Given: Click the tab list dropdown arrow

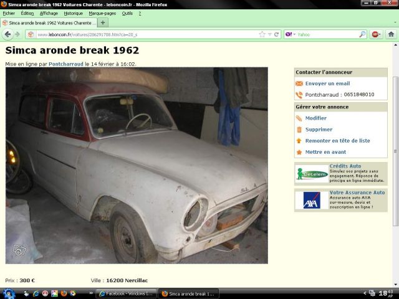Looking at the screenshot, I should [395, 22].
